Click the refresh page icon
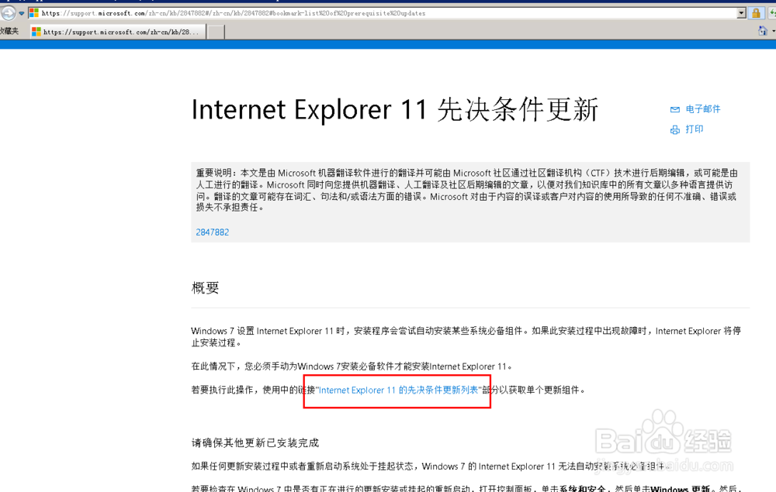This screenshot has height=492, width=776. (x=772, y=13)
